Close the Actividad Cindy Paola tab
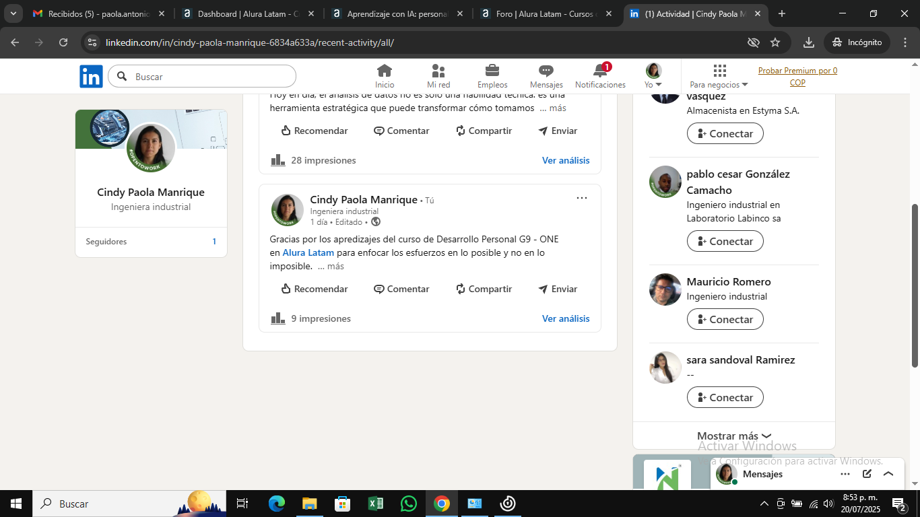This screenshot has width=920, height=517. pyautogui.click(x=758, y=13)
